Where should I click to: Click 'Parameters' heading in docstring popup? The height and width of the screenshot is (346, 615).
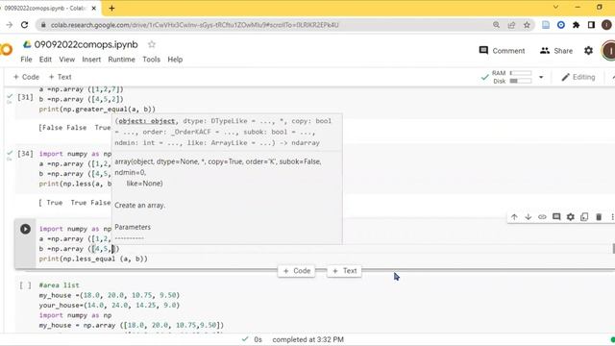[133, 227]
